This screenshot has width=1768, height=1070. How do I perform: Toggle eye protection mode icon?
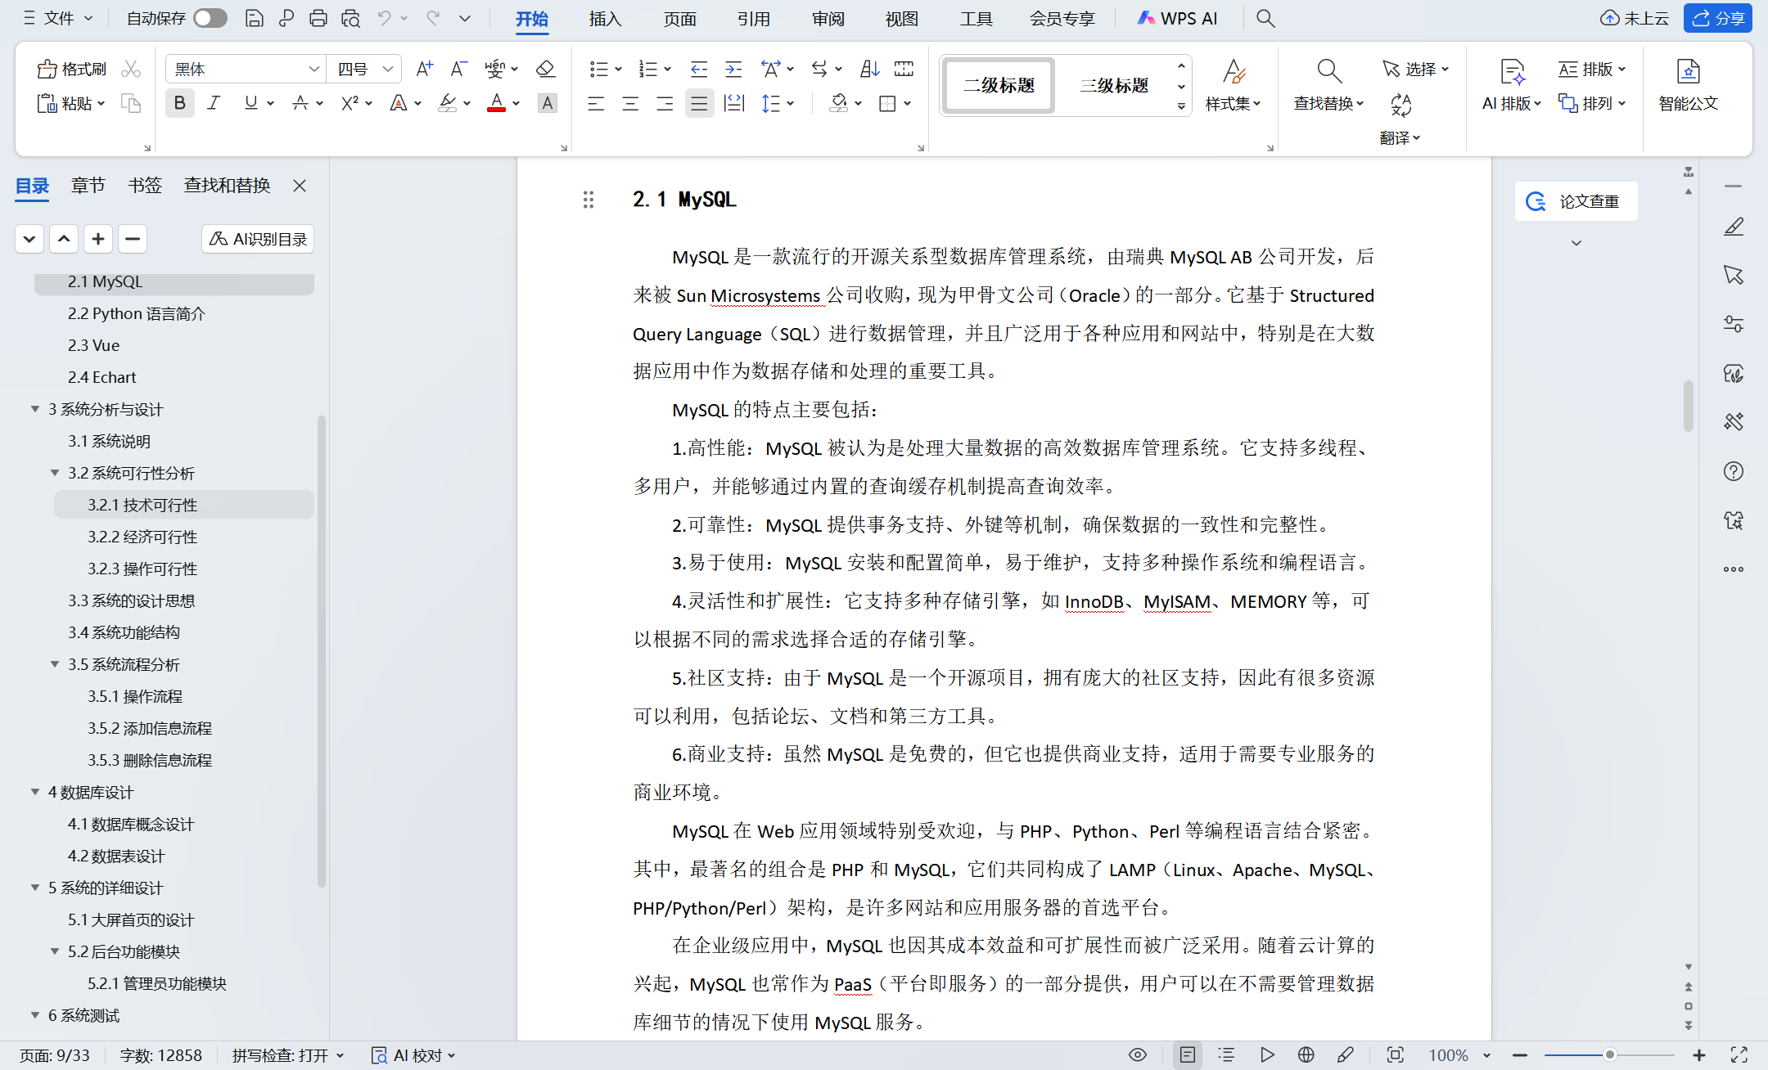pyautogui.click(x=1138, y=1054)
